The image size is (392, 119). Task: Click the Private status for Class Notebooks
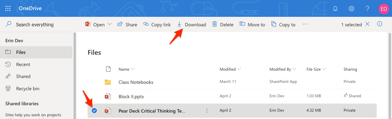pyautogui.click(x=349, y=82)
